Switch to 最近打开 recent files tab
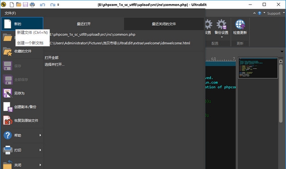The width and height of the screenshot is (286, 169). coord(84,24)
